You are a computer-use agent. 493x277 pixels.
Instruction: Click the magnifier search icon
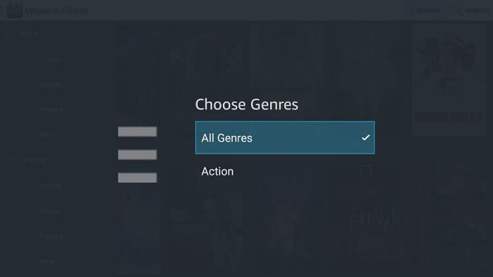(456, 10)
